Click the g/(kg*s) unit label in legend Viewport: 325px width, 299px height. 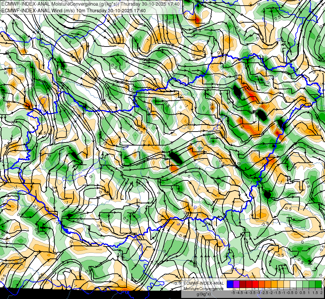[203, 294]
